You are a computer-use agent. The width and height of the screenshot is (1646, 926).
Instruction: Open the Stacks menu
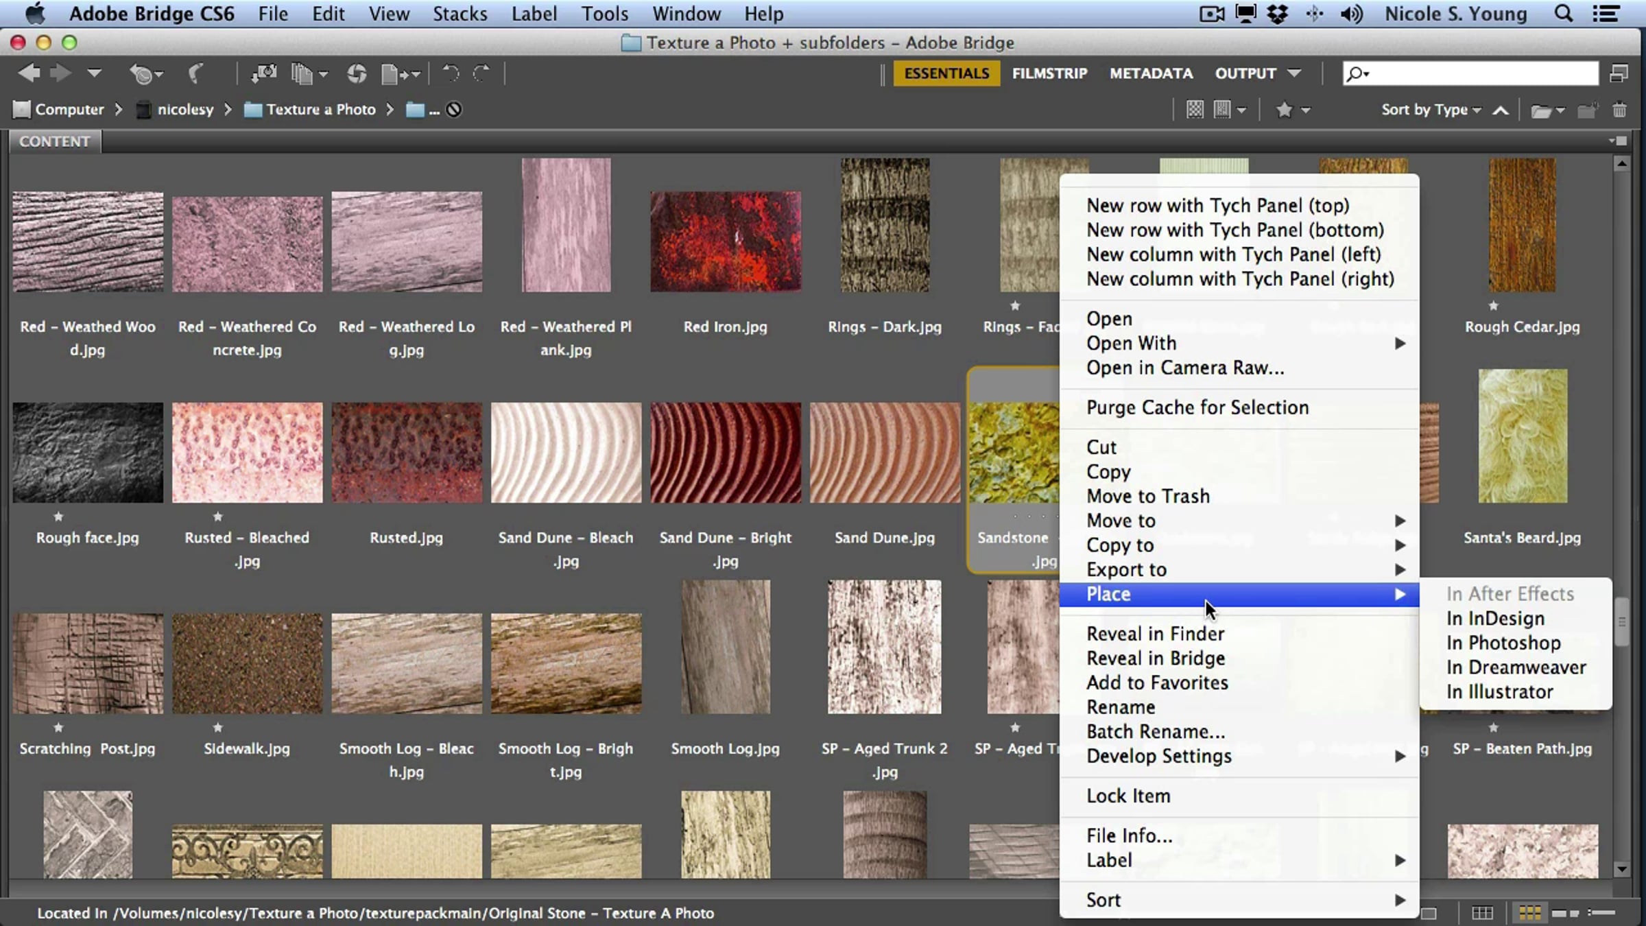pyautogui.click(x=460, y=14)
